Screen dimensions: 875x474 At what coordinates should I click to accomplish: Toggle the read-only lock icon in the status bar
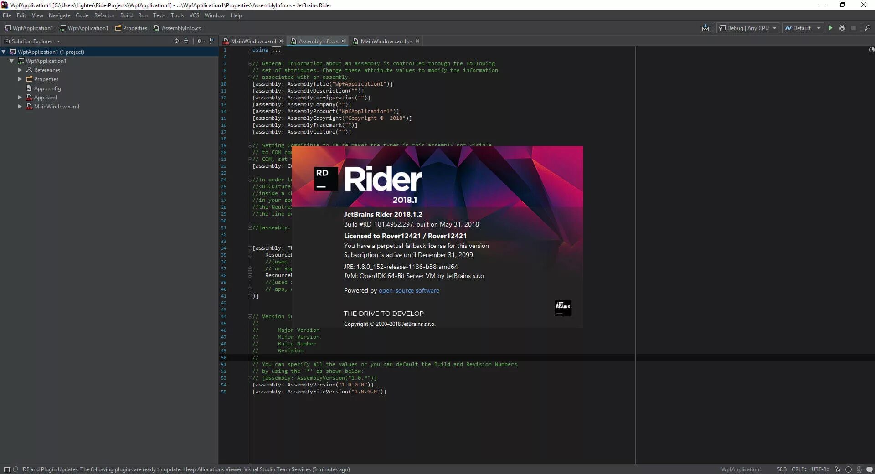[x=837, y=469]
